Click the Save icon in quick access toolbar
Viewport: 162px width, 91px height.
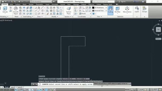click(9, 2)
